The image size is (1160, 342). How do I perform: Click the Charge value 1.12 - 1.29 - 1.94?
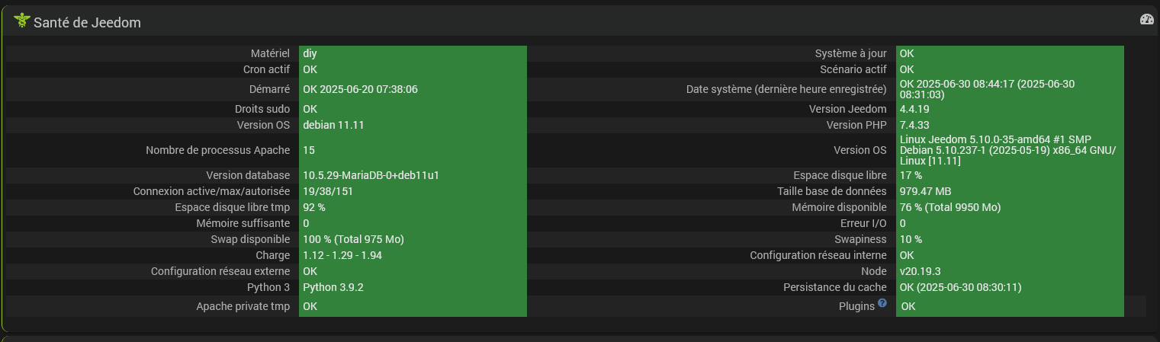[342, 255]
